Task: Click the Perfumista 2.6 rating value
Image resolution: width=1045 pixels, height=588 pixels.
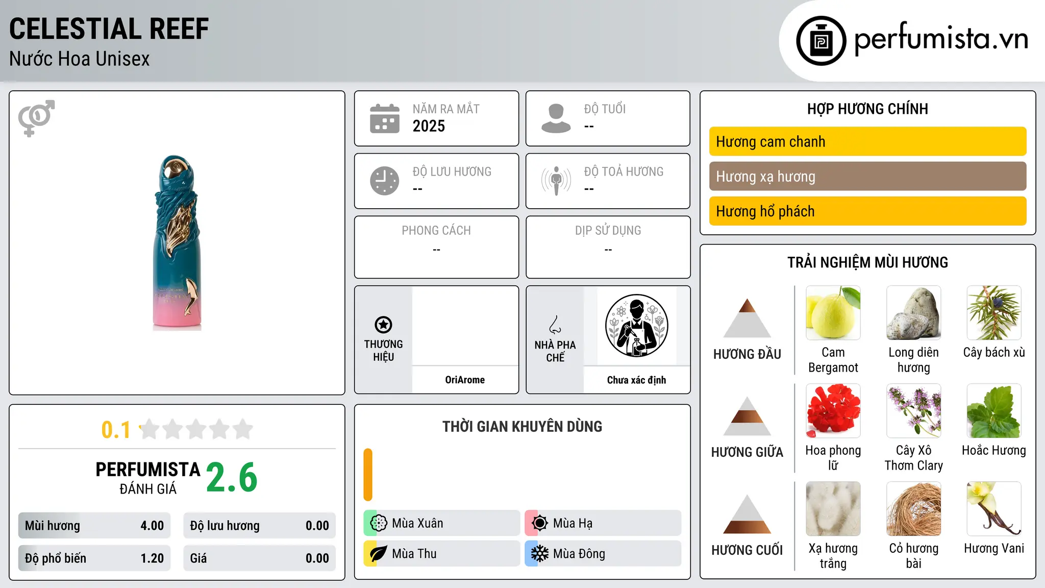Action: click(232, 477)
